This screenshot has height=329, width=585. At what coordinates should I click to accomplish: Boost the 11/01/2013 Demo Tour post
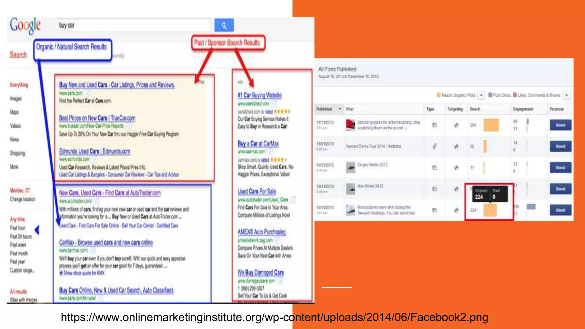[x=560, y=146]
